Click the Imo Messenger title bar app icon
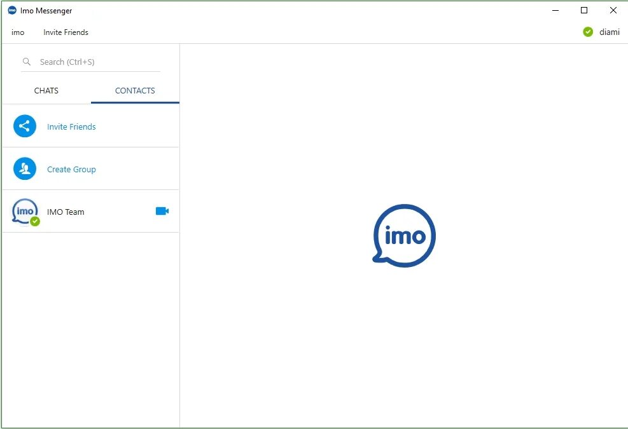628x429 pixels. tap(12, 10)
